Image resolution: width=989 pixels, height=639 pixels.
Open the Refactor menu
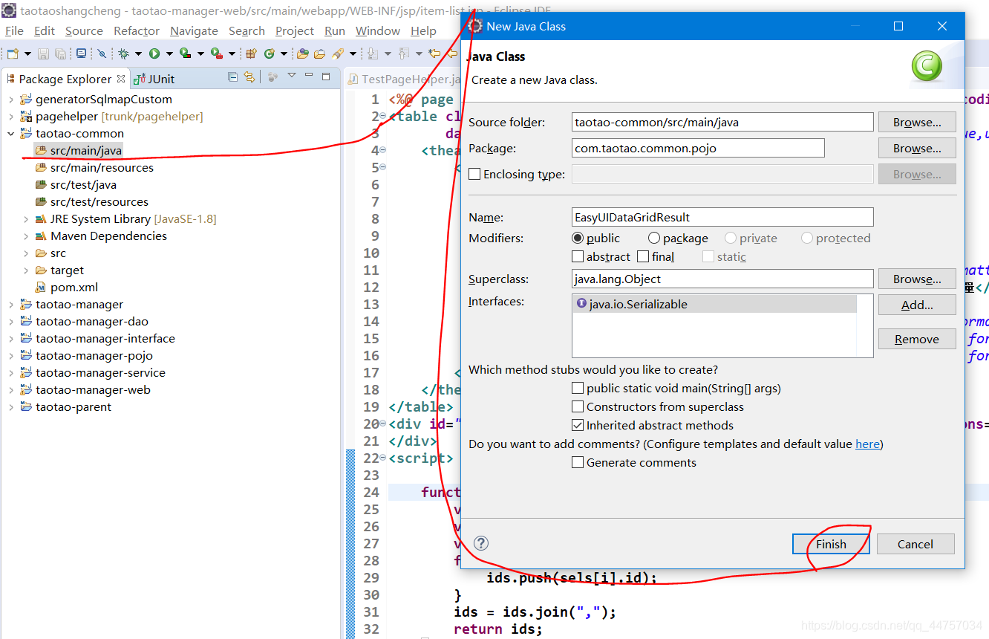coord(137,30)
